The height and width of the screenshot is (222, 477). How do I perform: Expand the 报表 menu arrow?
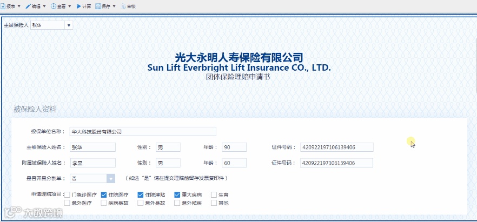(19, 6)
